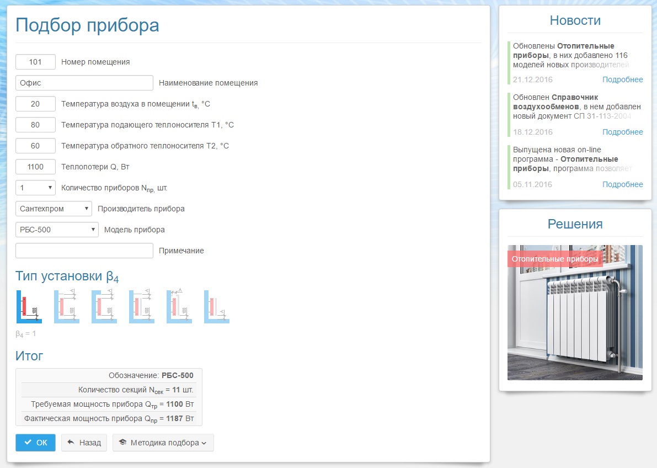Pick the fourth installation type icon

141,306
